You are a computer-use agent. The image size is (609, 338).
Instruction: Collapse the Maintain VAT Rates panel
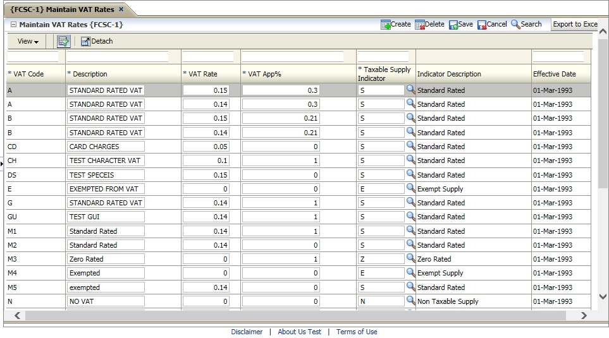point(13,25)
